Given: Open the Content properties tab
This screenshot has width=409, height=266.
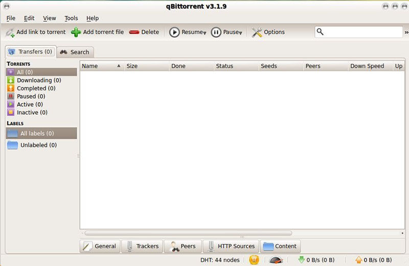Looking at the screenshot, I should click(x=280, y=246).
